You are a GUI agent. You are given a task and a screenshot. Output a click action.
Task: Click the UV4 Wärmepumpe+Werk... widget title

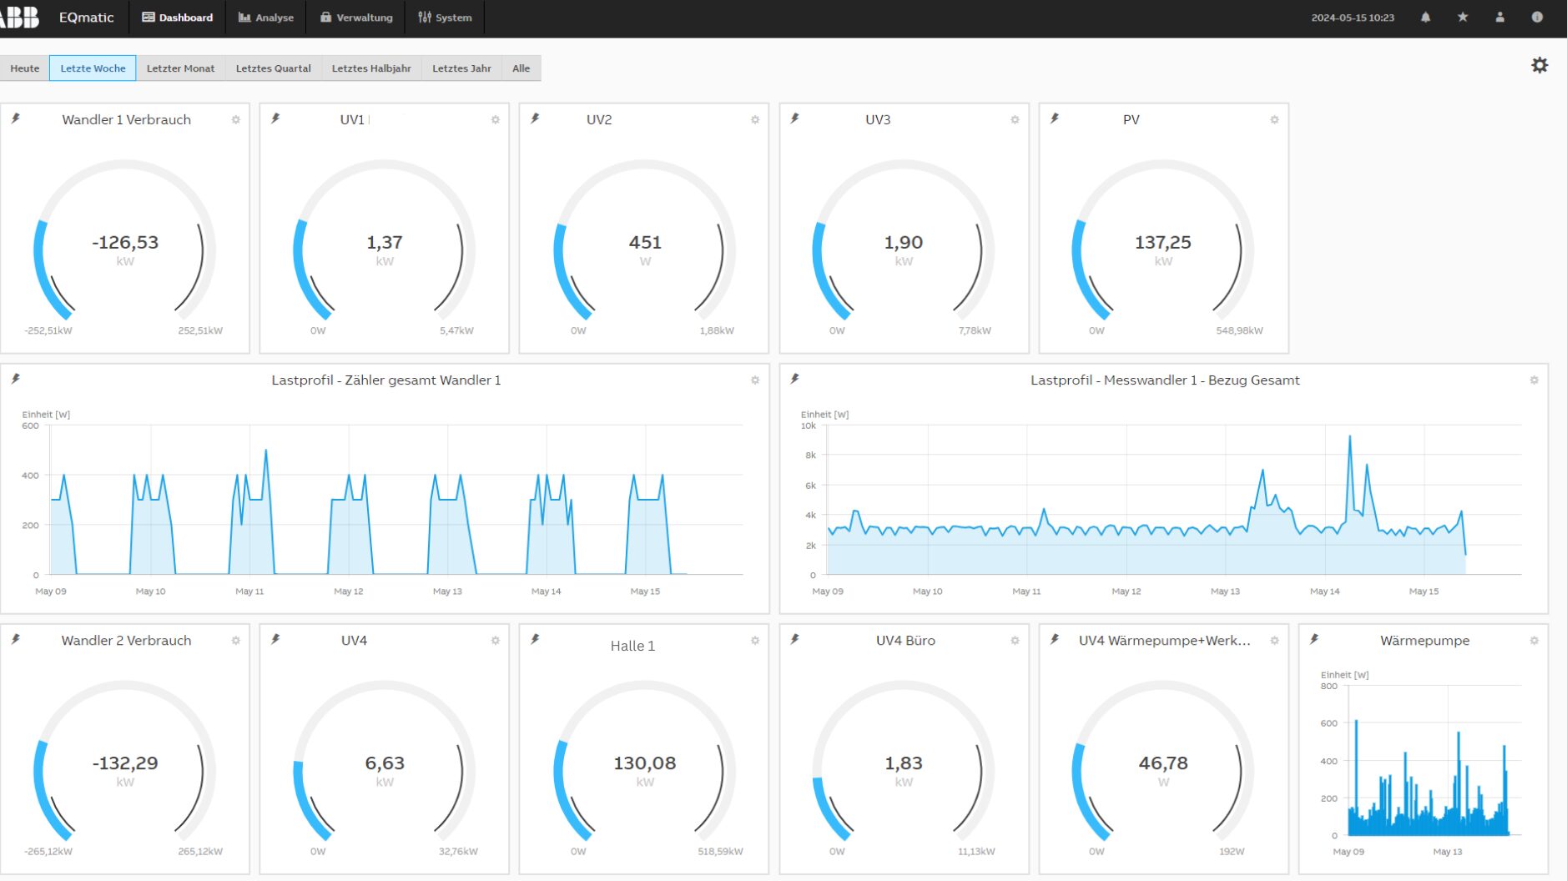pos(1164,640)
